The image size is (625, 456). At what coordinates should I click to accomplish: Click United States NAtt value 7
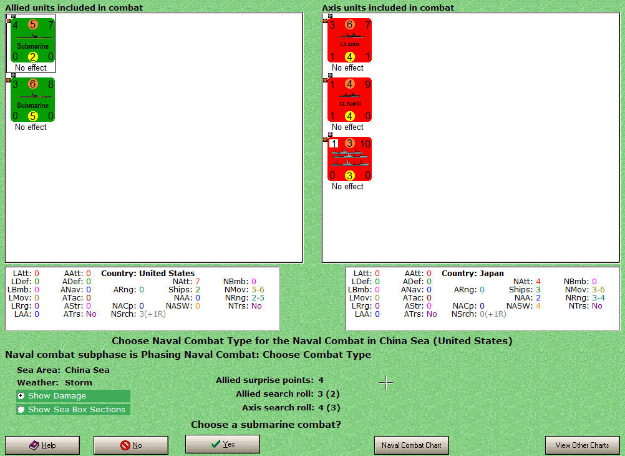tap(197, 282)
